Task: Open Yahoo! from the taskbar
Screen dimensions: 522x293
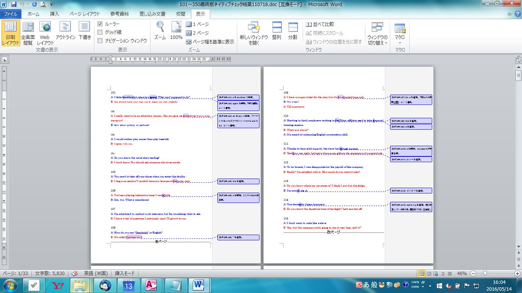Action: tap(58, 285)
